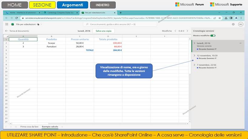
Task: Select row header 10
Action: tap(6, 72)
